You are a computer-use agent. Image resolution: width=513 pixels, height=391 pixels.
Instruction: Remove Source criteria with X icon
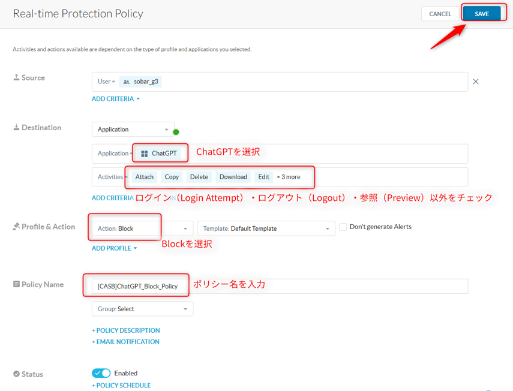[476, 82]
